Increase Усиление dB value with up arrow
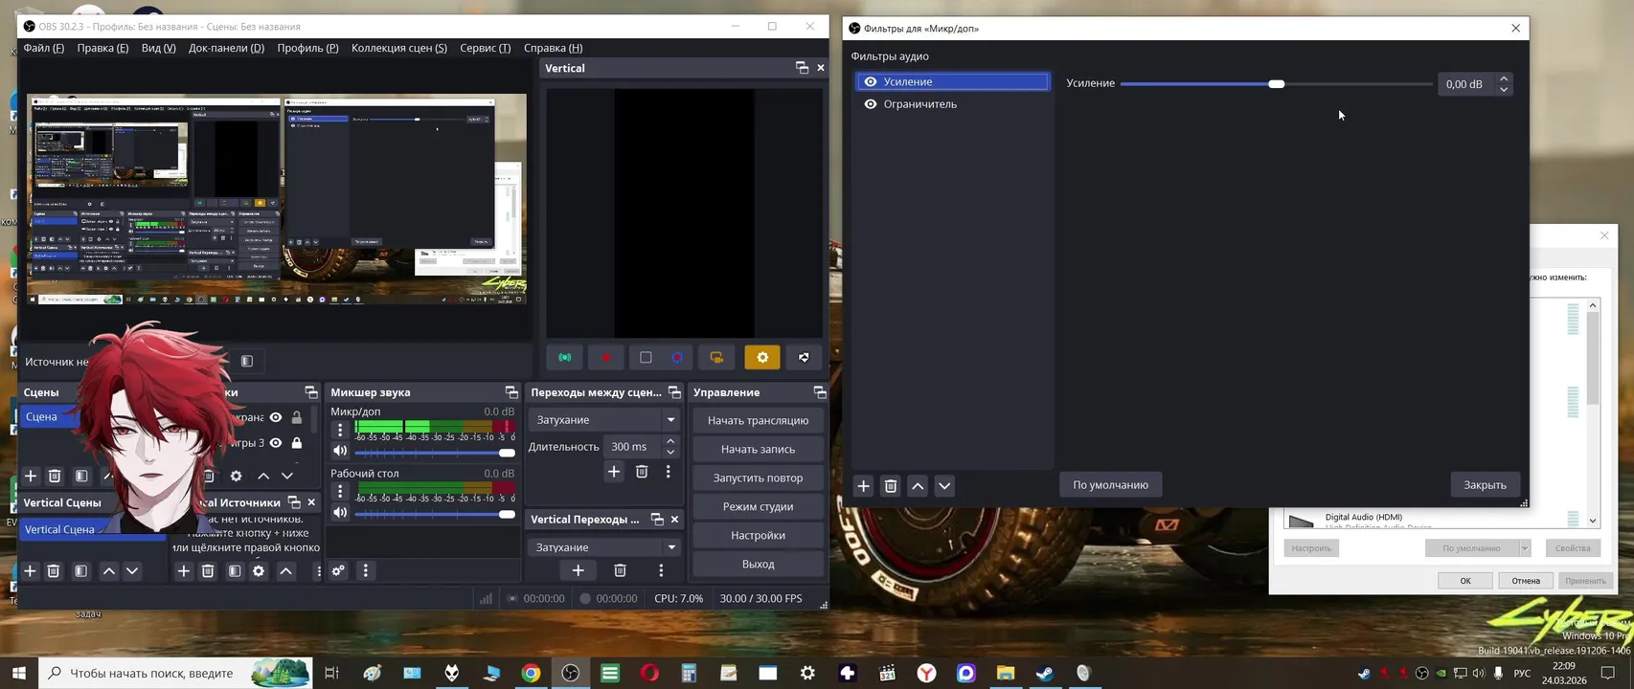 (x=1504, y=78)
